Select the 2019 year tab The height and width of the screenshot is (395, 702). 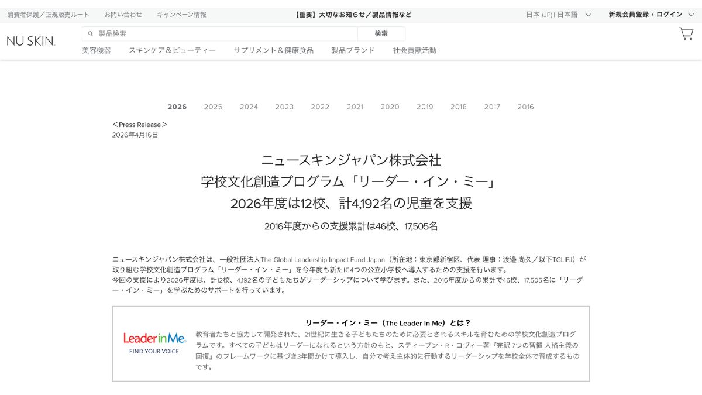click(x=425, y=107)
